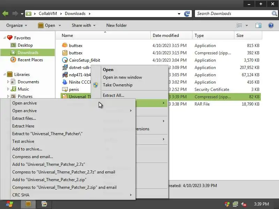Choose Extract to "Universal_Theme_Patcher\"
The width and height of the screenshot is (279, 209).
coord(47,134)
